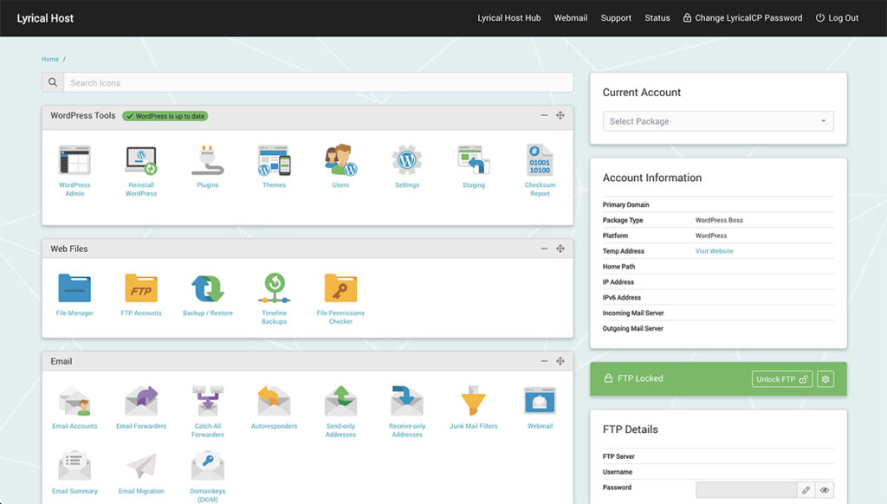
Task: Launch the Staging tool
Action: click(474, 161)
